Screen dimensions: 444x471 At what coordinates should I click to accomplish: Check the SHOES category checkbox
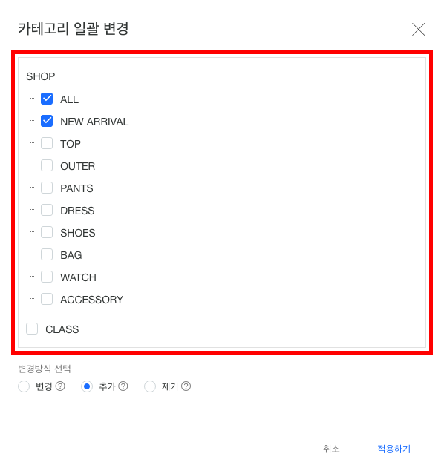tap(47, 232)
